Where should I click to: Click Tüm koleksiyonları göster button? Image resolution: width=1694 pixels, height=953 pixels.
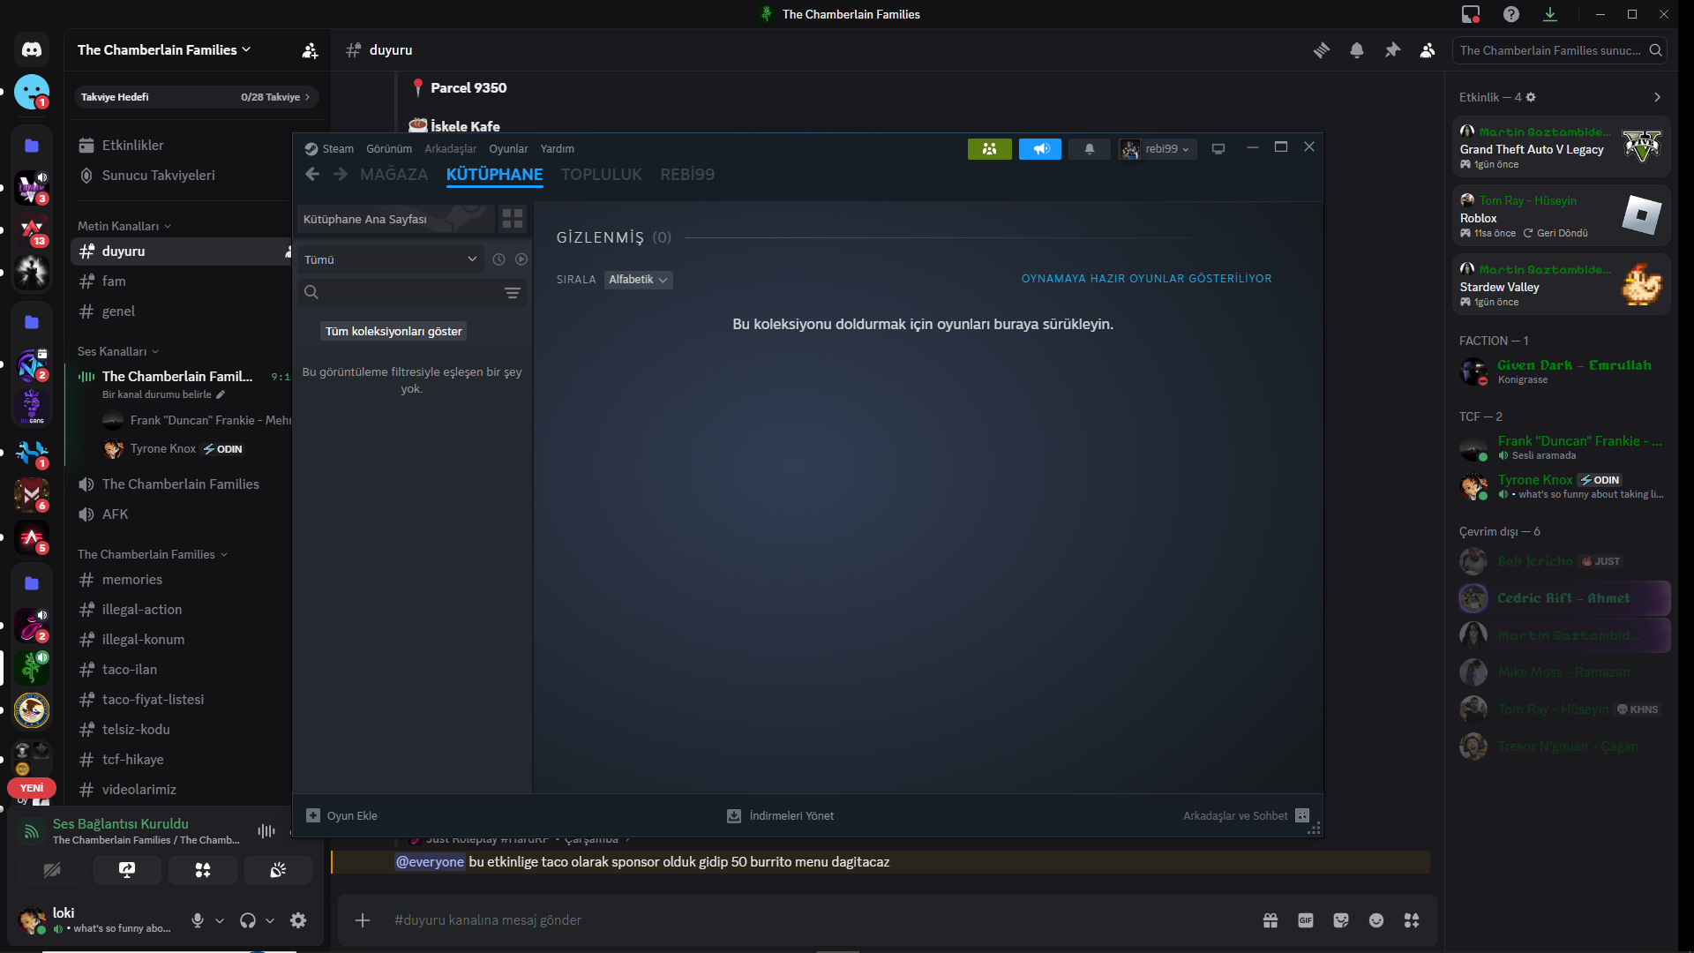point(394,332)
